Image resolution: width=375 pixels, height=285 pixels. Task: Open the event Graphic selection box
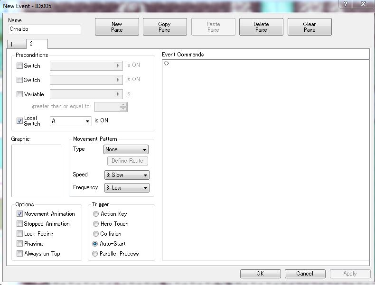tap(36, 171)
